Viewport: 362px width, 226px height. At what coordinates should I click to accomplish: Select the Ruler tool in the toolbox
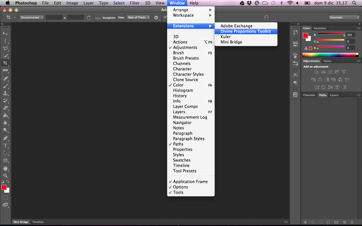click(x=5, y=71)
